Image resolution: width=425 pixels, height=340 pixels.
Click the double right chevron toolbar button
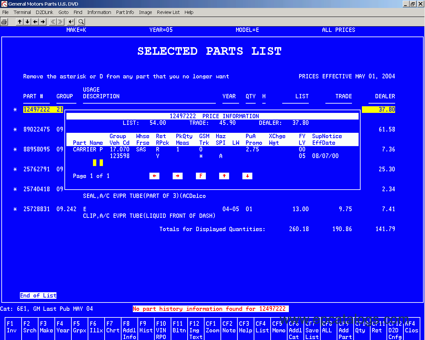click(60, 22)
